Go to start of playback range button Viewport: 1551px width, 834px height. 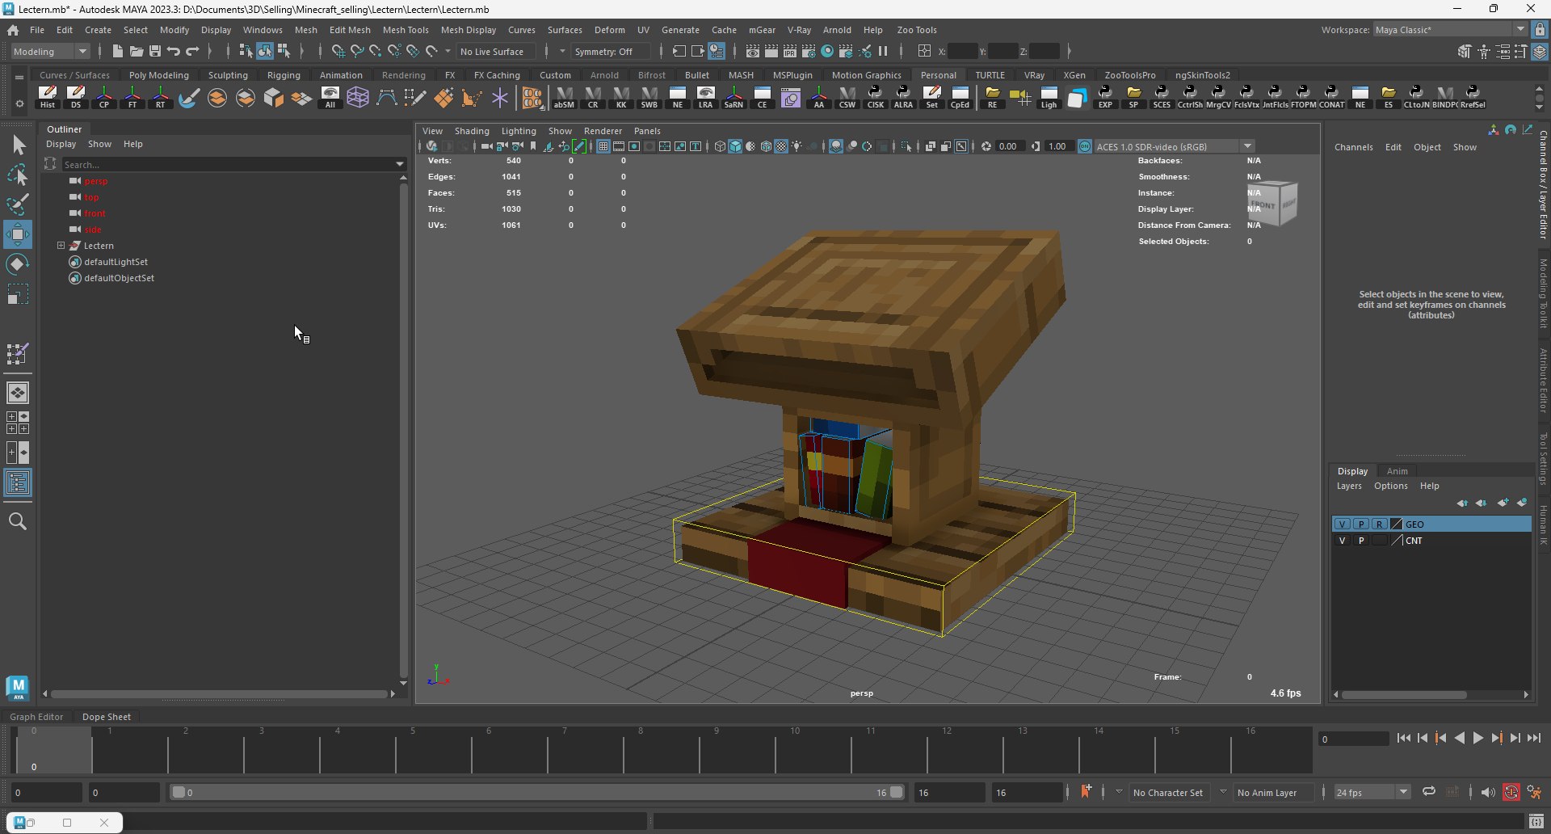(x=1403, y=738)
